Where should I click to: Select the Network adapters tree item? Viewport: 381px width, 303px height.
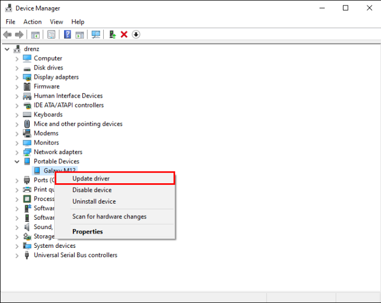pos(58,152)
